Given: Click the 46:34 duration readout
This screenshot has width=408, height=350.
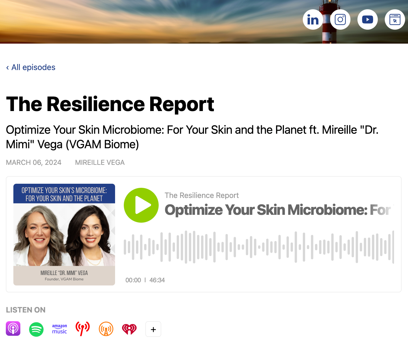Looking at the screenshot, I should click(157, 280).
